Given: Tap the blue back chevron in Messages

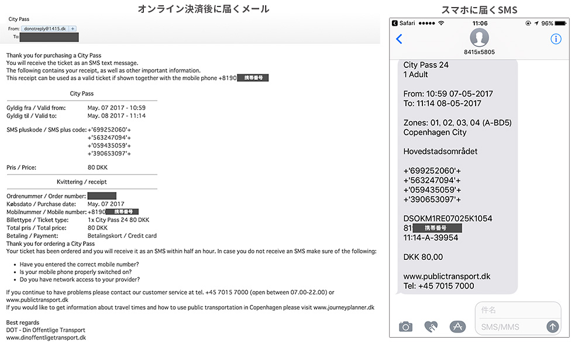Looking at the screenshot, I should point(400,39).
